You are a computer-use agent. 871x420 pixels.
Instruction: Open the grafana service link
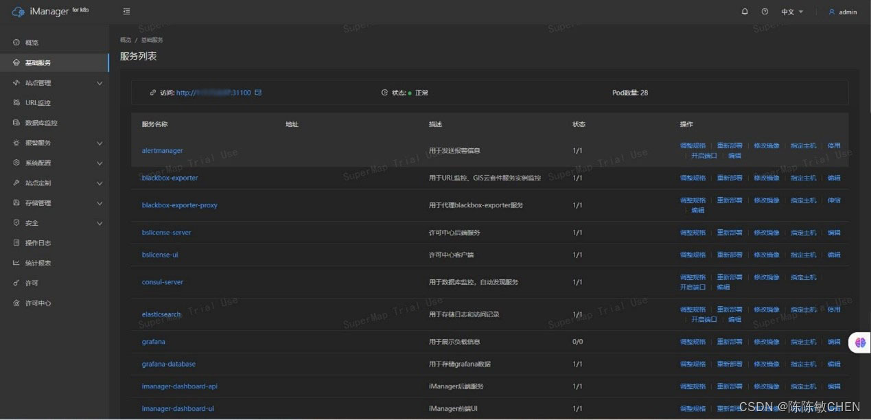(x=154, y=342)
